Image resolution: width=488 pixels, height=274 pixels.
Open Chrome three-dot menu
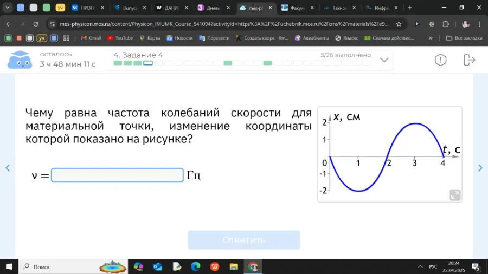click(479, 24)
